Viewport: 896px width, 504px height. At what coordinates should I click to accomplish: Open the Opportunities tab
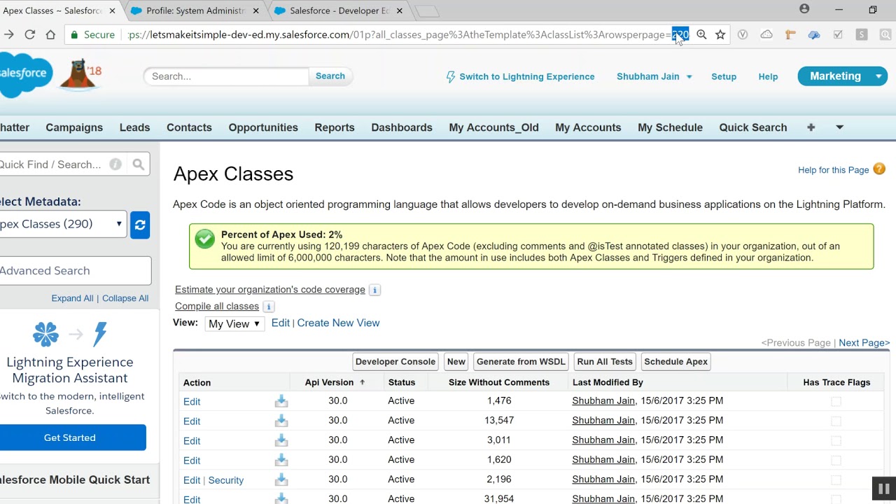pos(263,127)
